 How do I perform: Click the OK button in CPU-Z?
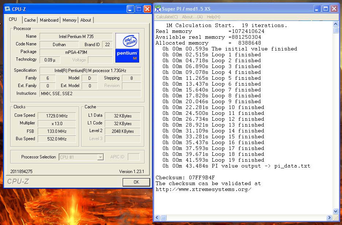[136, 182]
